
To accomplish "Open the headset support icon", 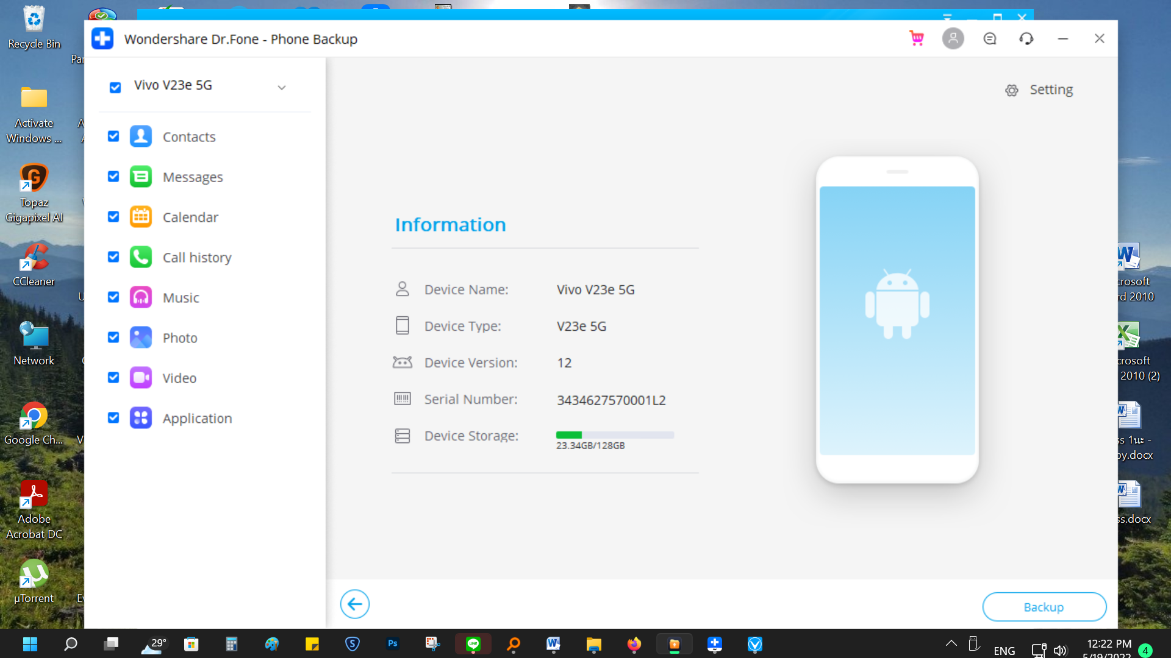I will pos(1026,39).
